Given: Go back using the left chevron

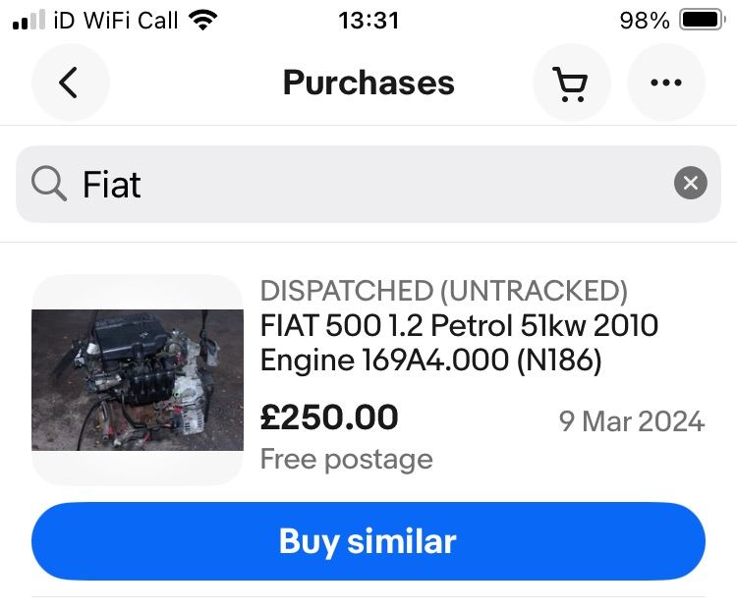Looking at the screenshot, I should click(x=68, y=83).
